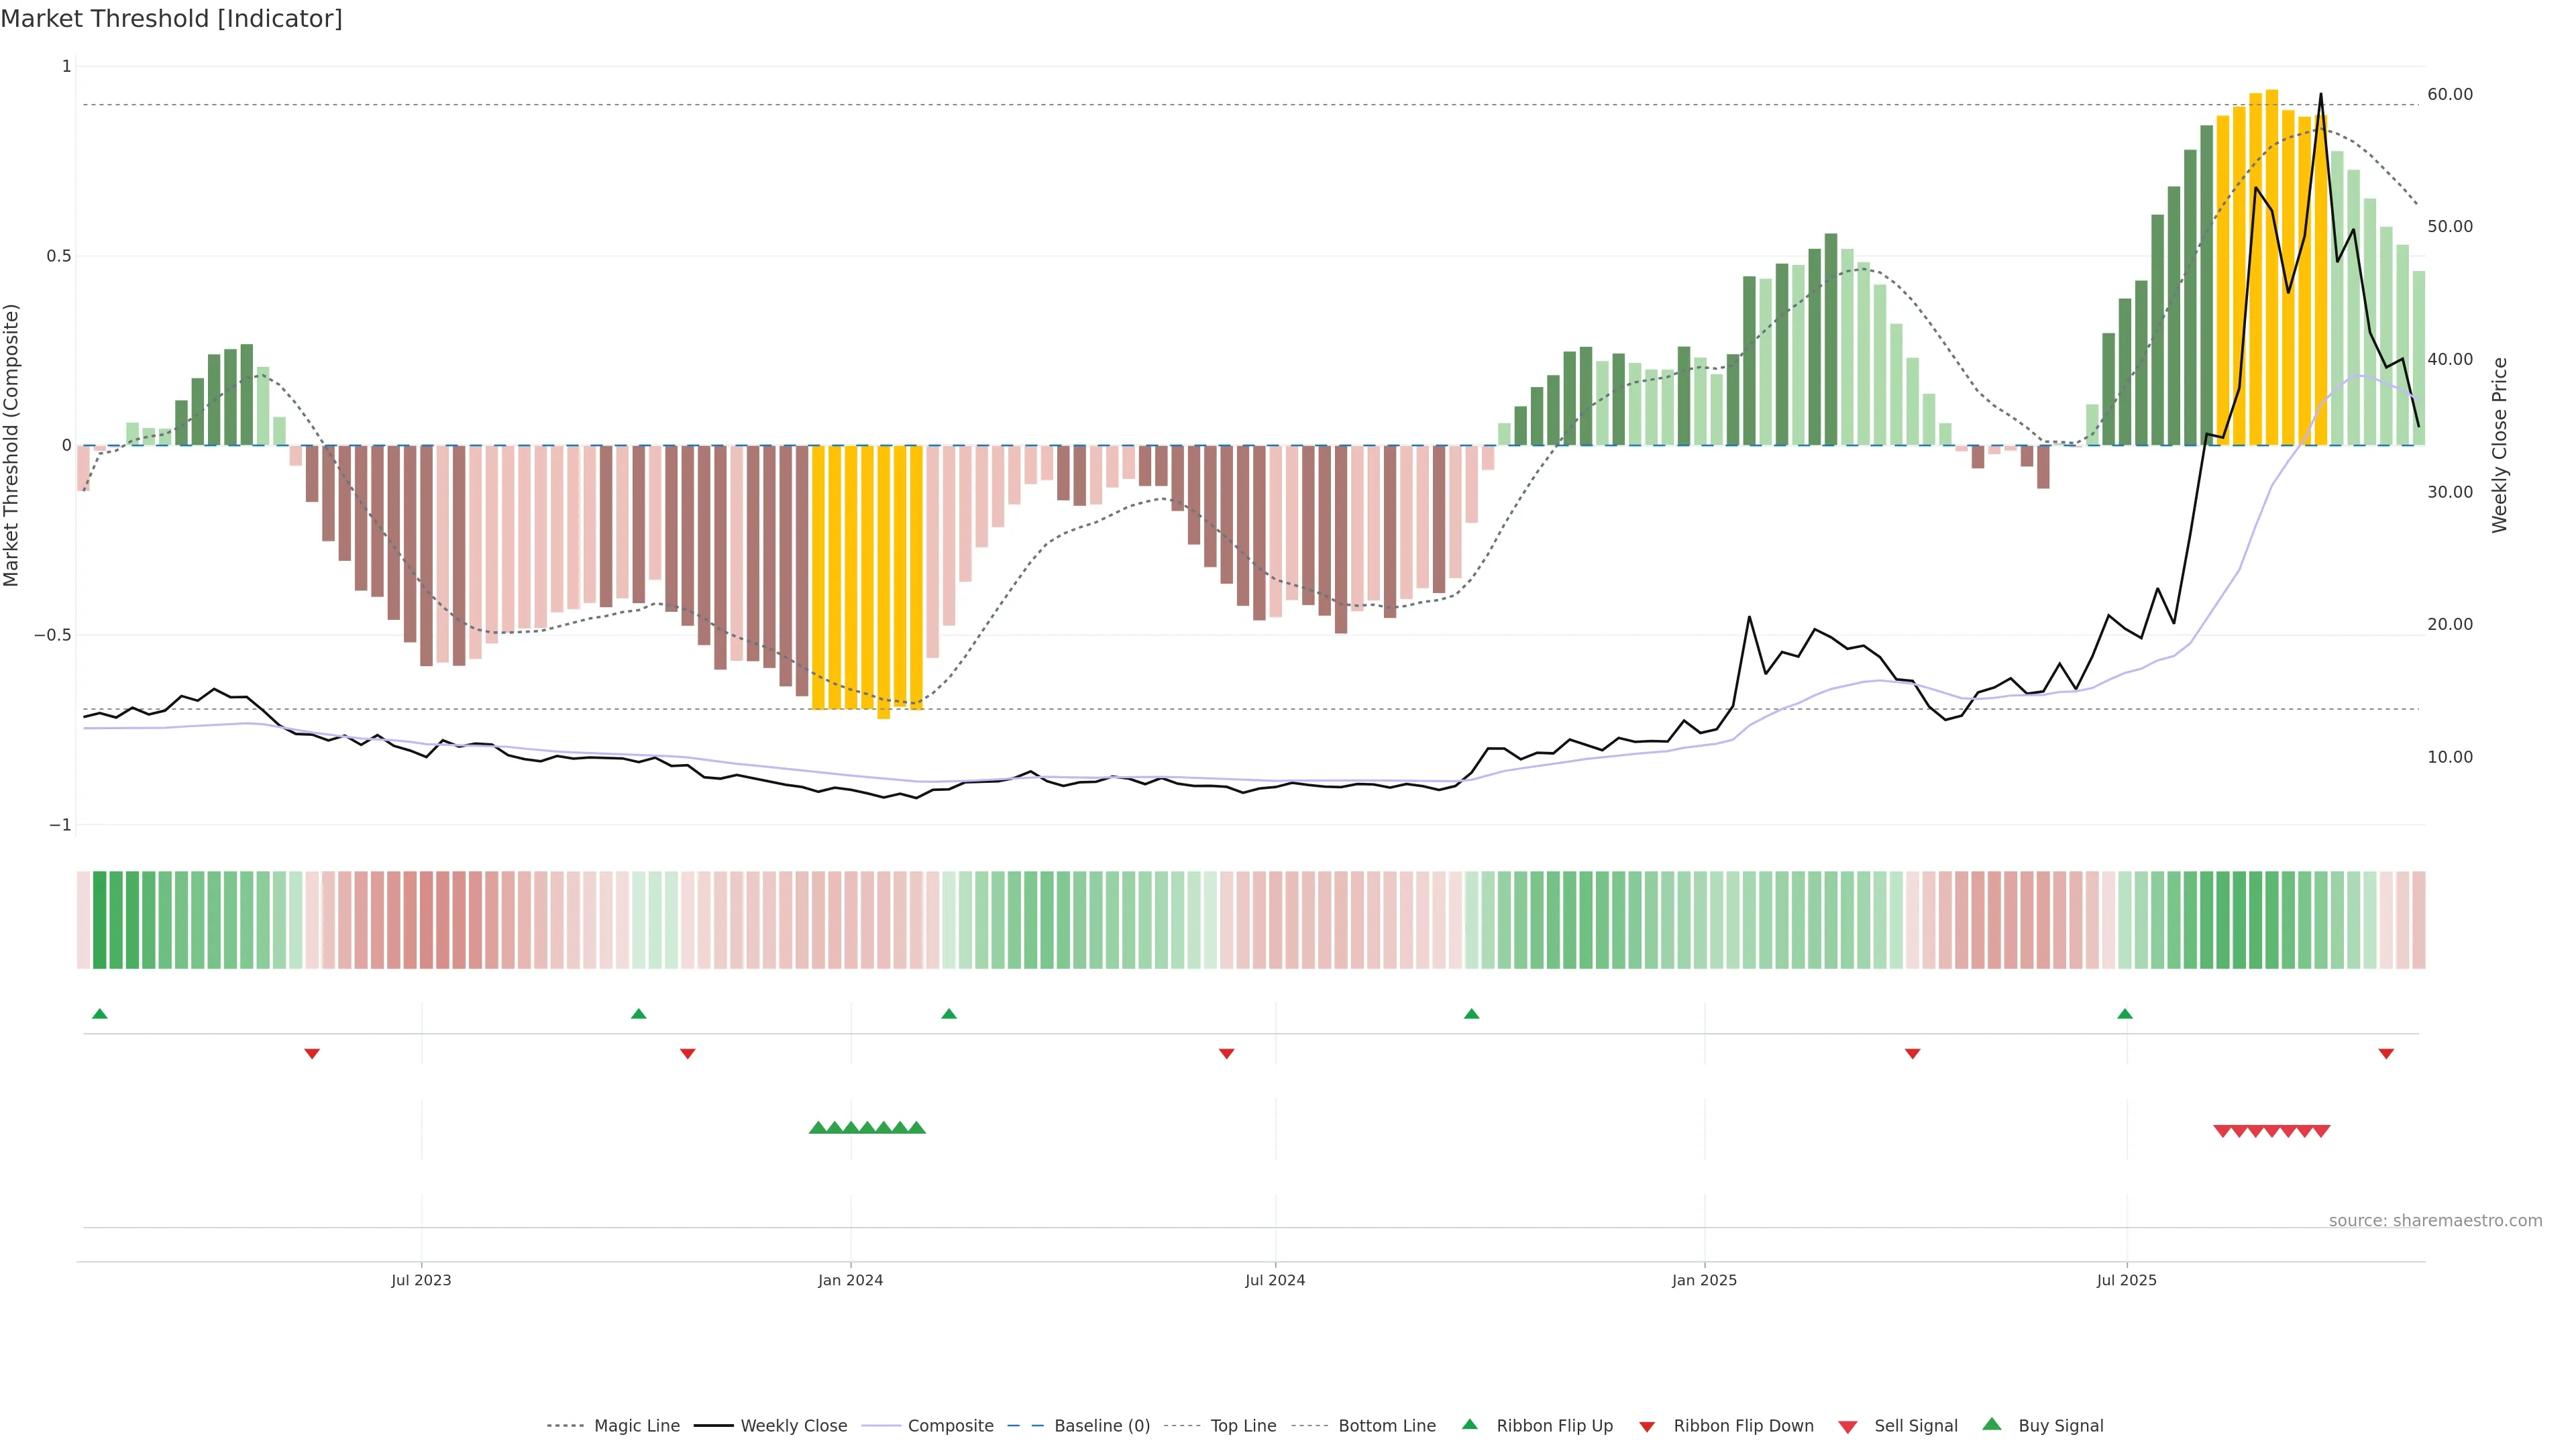The image size is (2576, 1449).
Task: Click the Jul 2025 x-axis label
Action: [2126, 1280]
